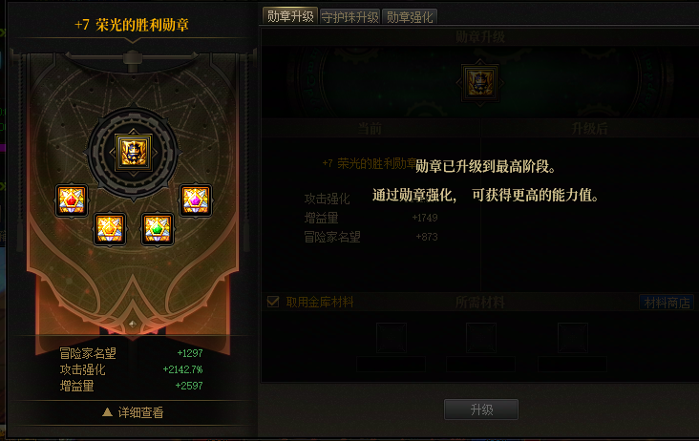The width and height of the screenshot is (699, 441).
Task: Open the 勋章强化 tab
Action: point(410,17)
